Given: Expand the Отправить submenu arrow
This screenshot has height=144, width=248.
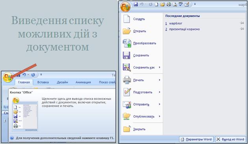Looking at the screenshot, I should (159, 104).
